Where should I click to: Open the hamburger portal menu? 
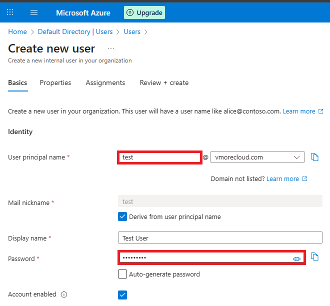tap(34, 12)
